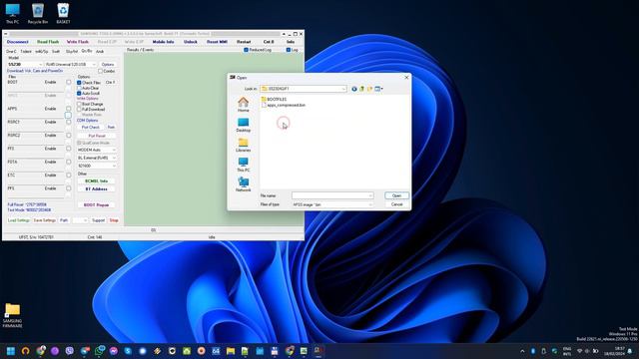This screenshot has width=639, height=359.
Task: Open notification bell in system tray
Action: [x=630, y=351]
